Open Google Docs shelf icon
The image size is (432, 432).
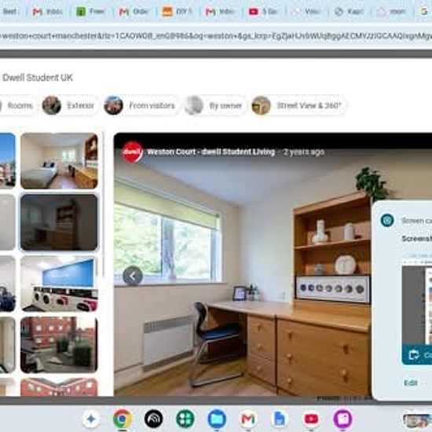[280, 419]
